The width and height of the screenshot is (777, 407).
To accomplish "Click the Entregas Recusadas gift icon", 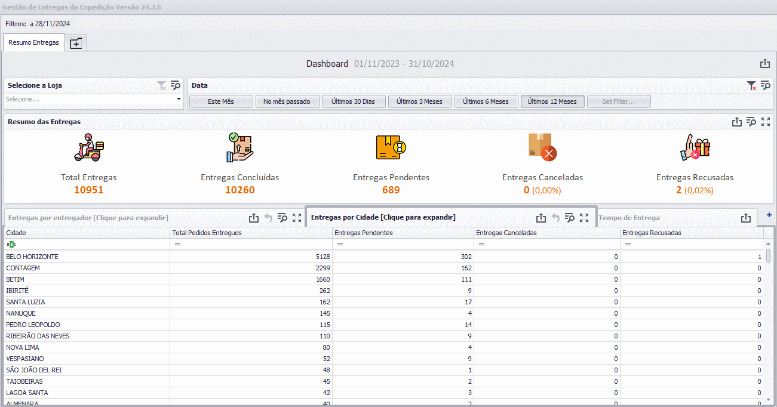I will pyautogui.click(x=695, y=147).
